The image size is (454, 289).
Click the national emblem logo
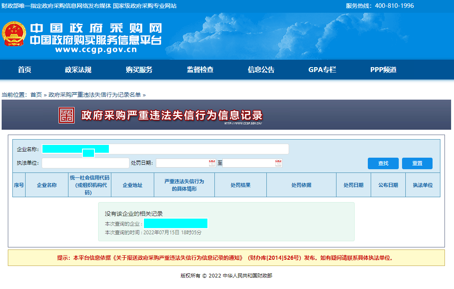14,34
